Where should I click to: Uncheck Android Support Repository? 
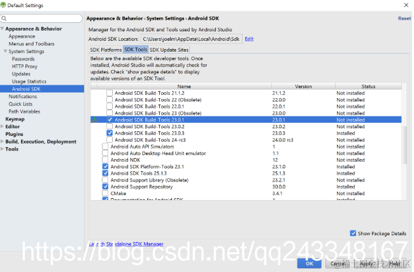tap(105, 187)
